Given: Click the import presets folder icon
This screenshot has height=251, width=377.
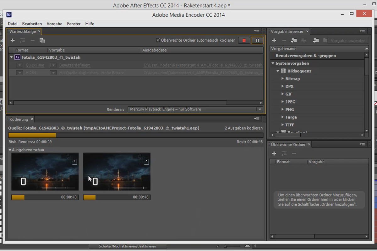Looking at the screenshot, I should pyautogui.click(x=316, y=40).
